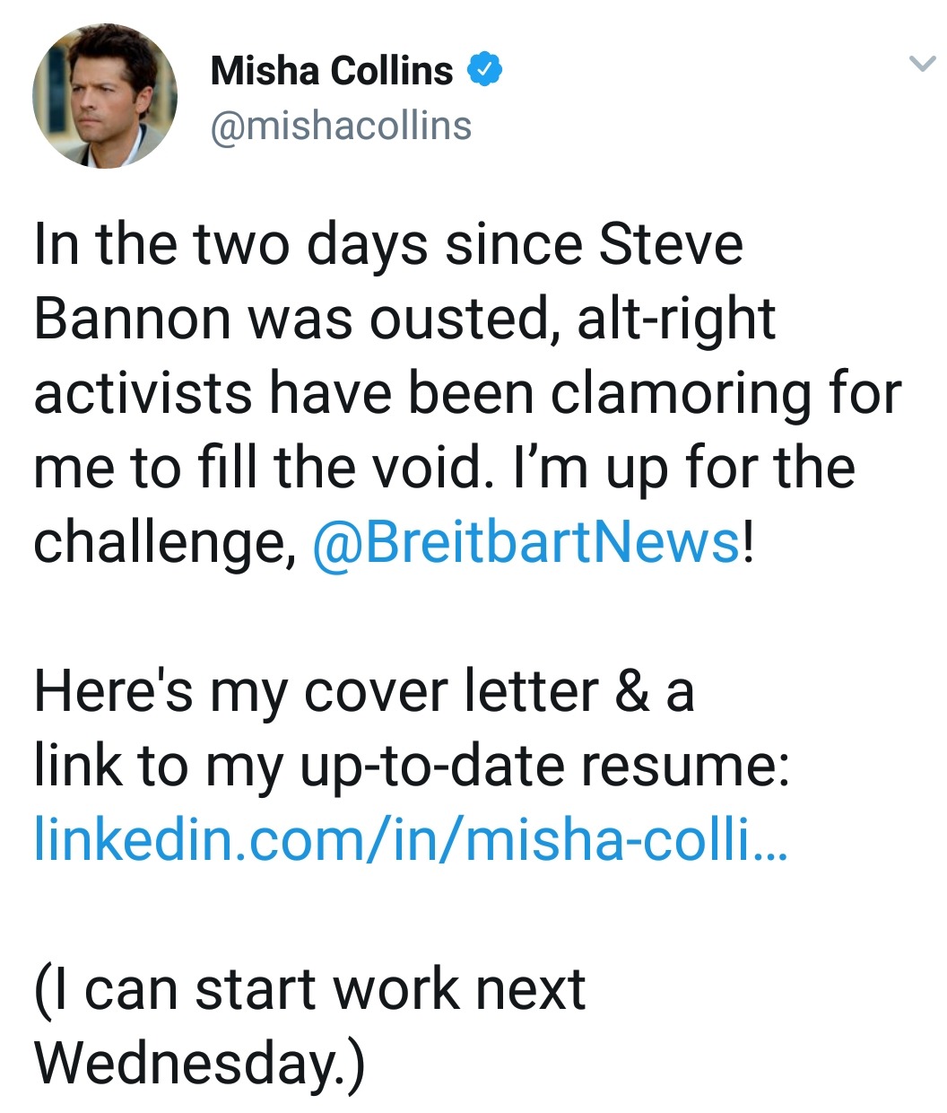Click the ampersand symbol in the tweet

[x=633, y=691]
